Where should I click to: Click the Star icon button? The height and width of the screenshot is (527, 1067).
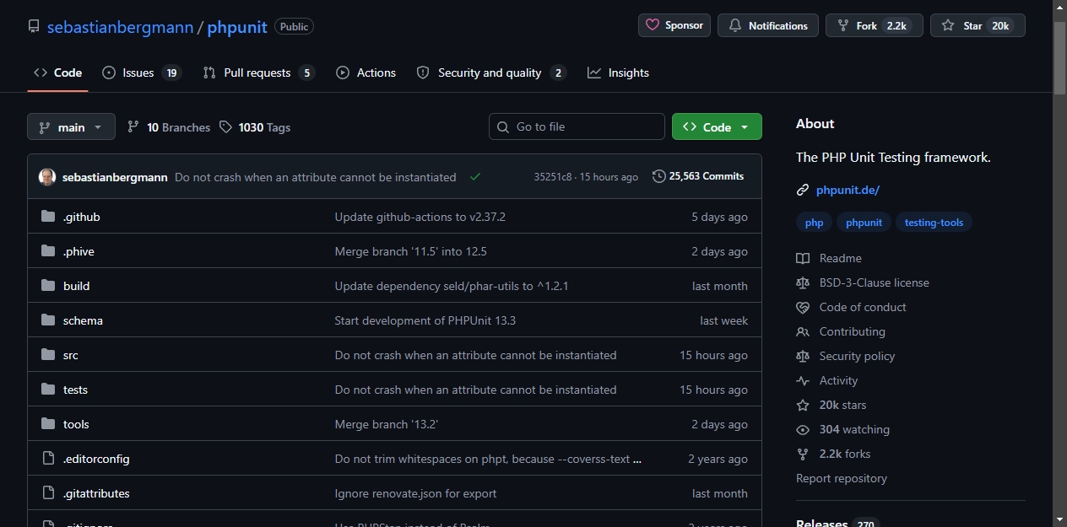(948, 26)
